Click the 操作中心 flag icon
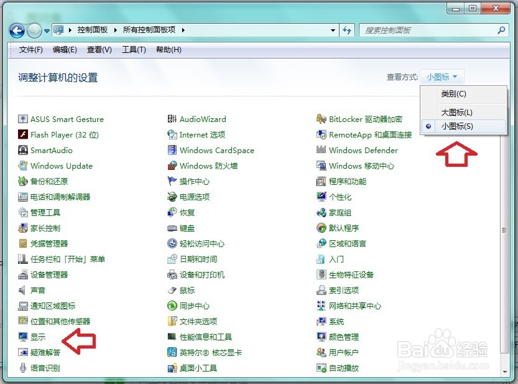 coord(172,181)
